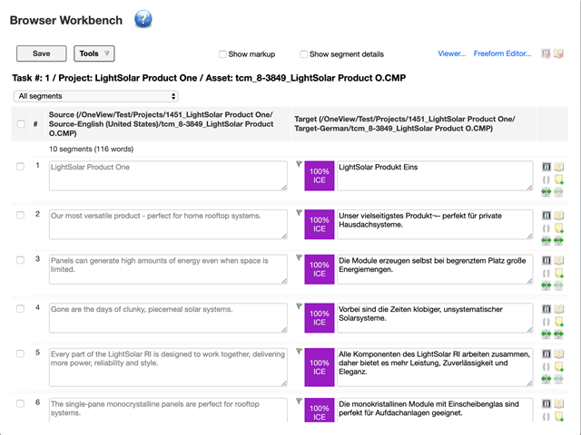
Task: Open the Viewer link
Action: [x=452, y=53]
